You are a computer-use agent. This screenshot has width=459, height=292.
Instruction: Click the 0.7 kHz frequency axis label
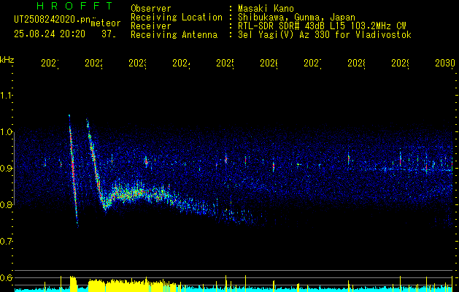[x=7, y=241]
